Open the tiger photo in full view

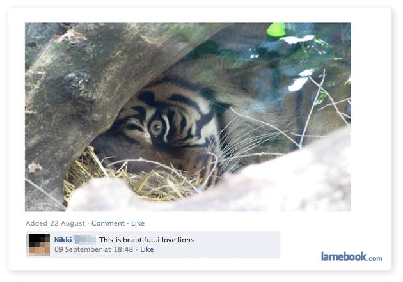tap(187, 117)
